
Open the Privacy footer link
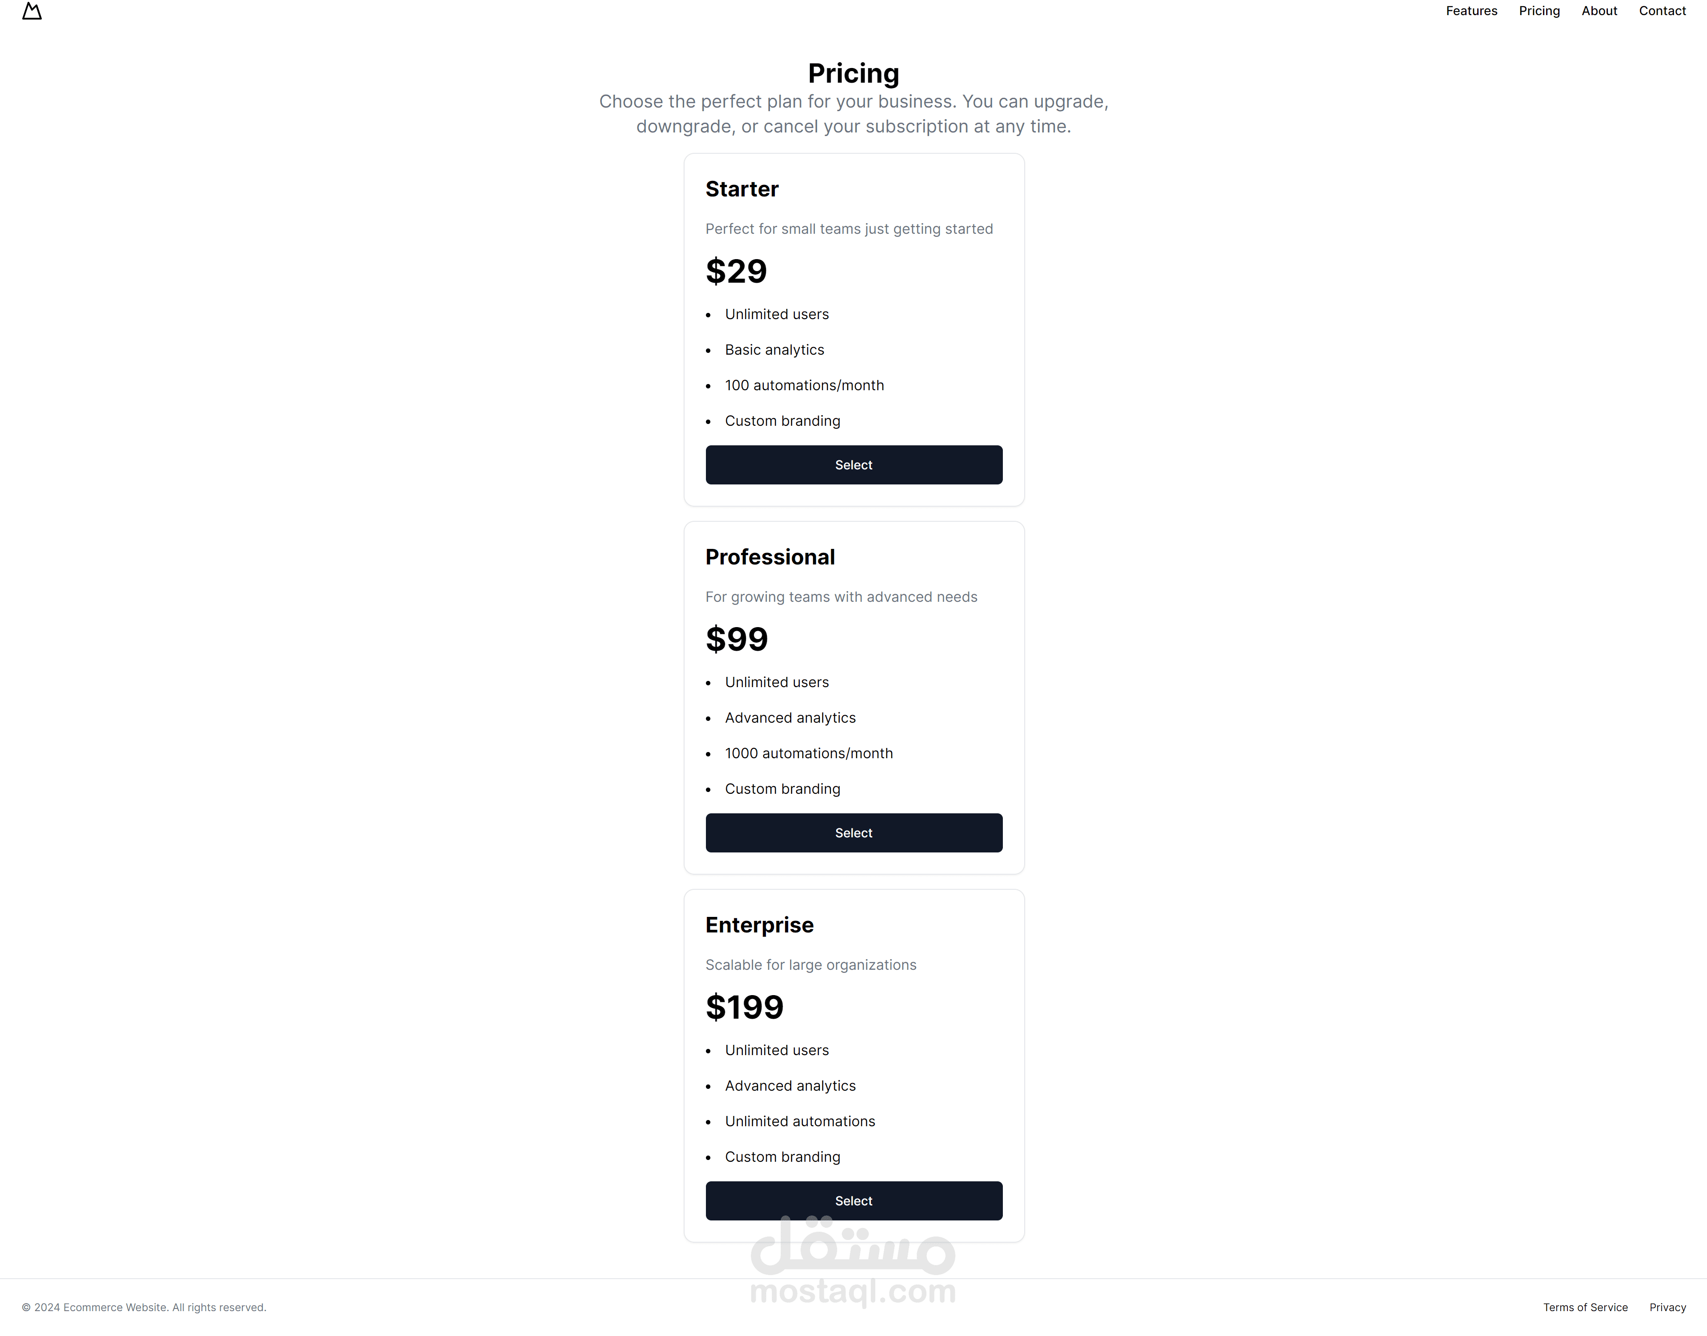coord(1667,1307)
